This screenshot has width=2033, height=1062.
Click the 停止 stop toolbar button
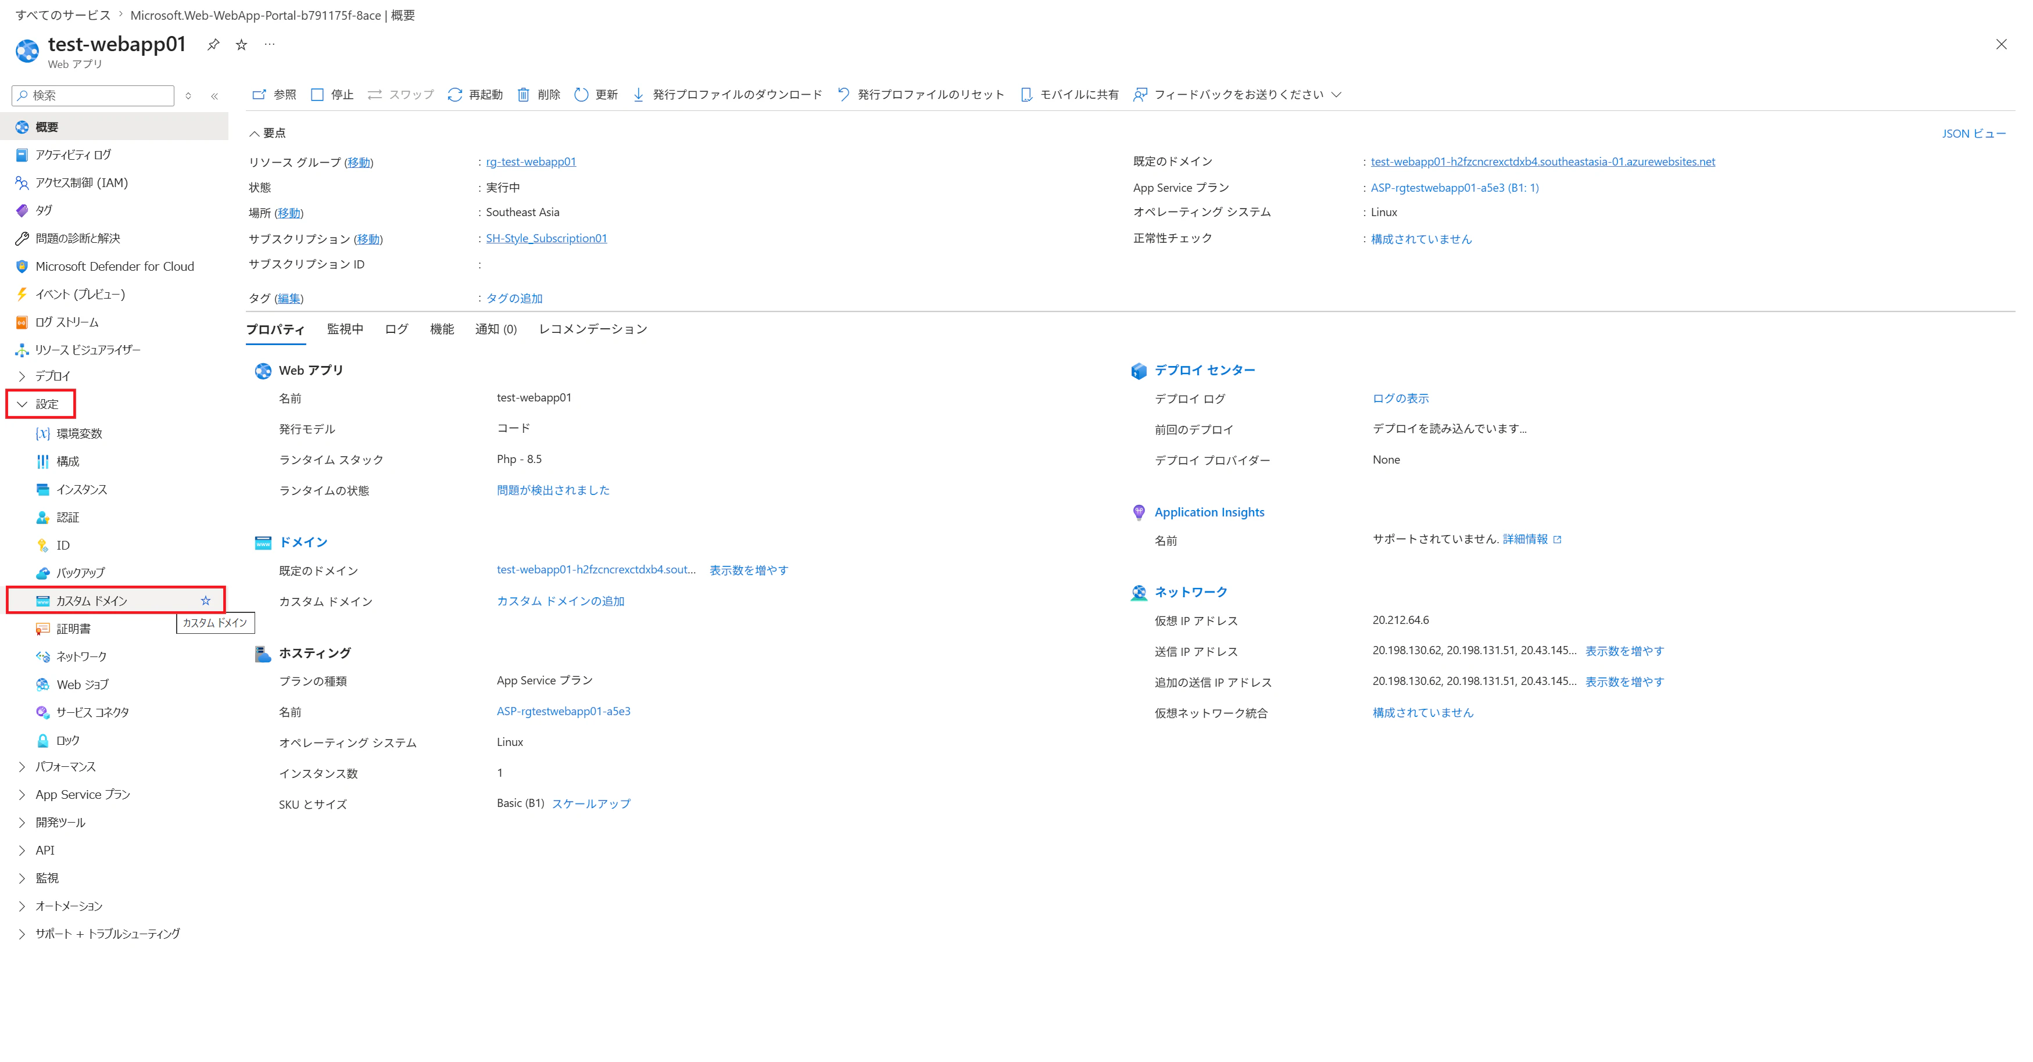[332, 95]
